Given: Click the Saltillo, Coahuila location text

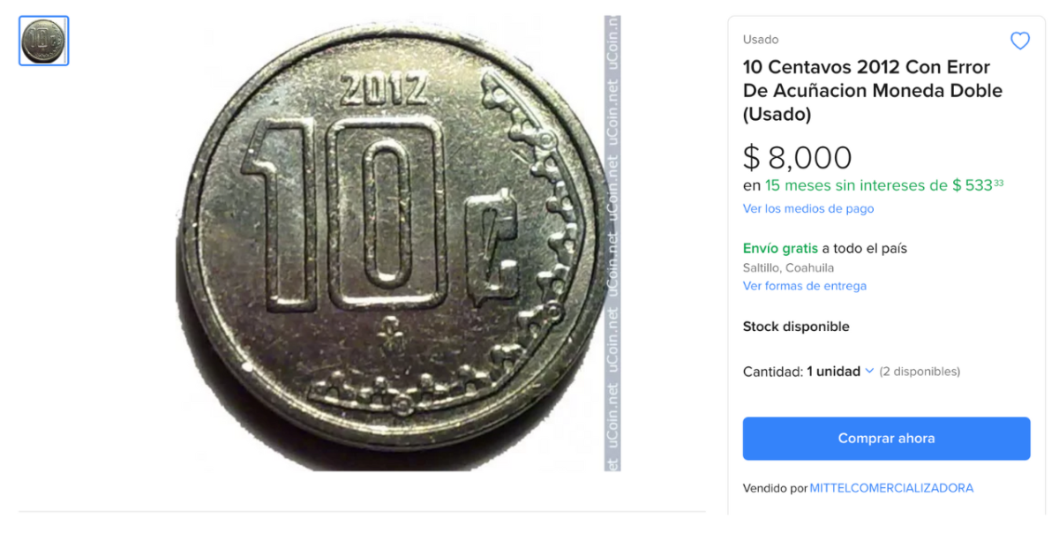Looking at the screenshot, I should click(x=788, y=267).
